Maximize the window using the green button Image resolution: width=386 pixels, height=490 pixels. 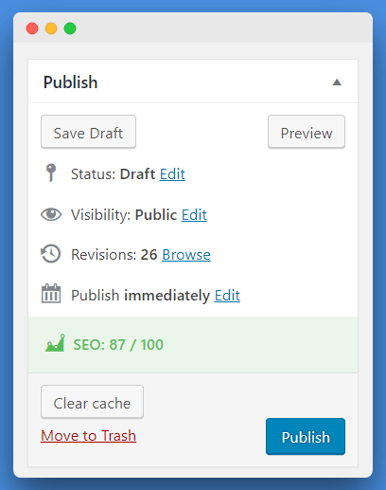click(x=70, y=28)
